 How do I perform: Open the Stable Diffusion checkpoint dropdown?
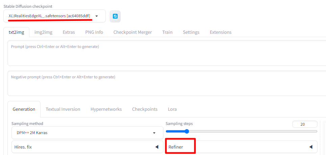click(x=54, y=16)
